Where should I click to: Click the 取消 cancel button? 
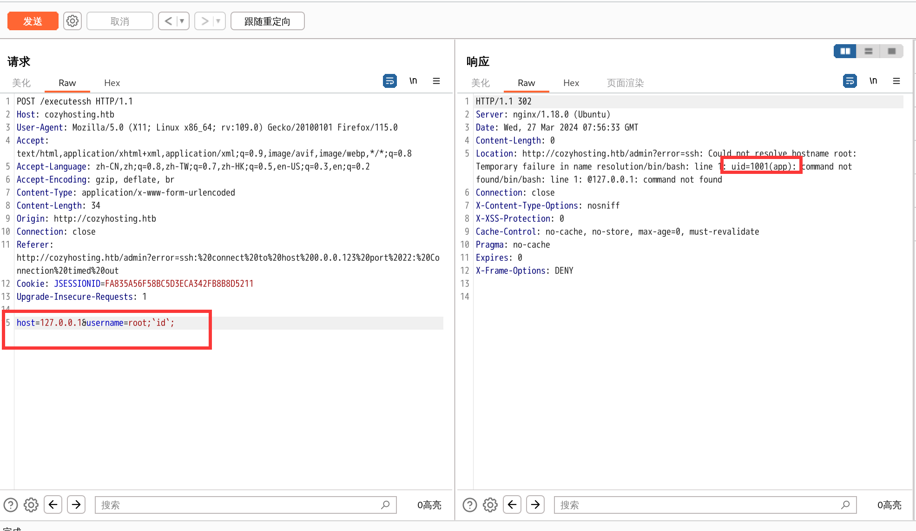pos(120,21)
